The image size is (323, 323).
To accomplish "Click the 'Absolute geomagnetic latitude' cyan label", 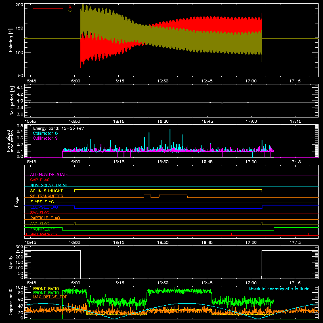I will (279, 289).
